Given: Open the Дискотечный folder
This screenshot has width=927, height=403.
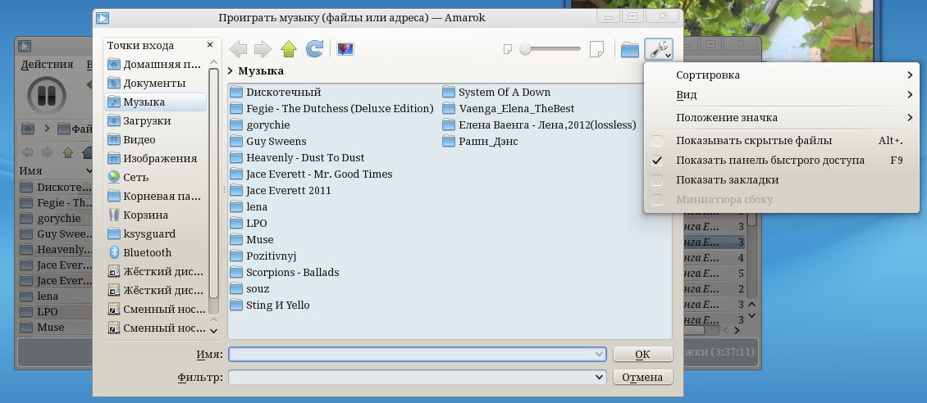Looking at the screenshot, I should pyautogui.click(x=276, y=92).
